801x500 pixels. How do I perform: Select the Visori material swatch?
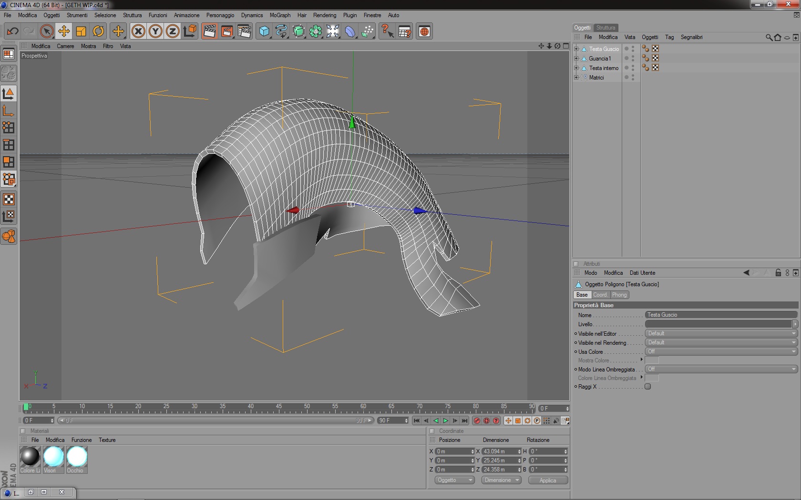53,457
